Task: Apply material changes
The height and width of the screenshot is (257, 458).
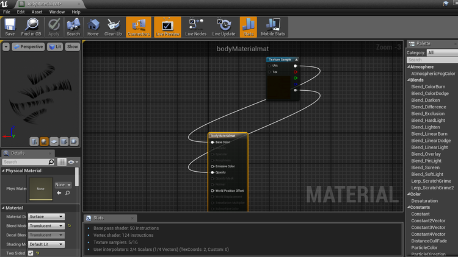Action: pyautogui.click(x=54, y=27)
